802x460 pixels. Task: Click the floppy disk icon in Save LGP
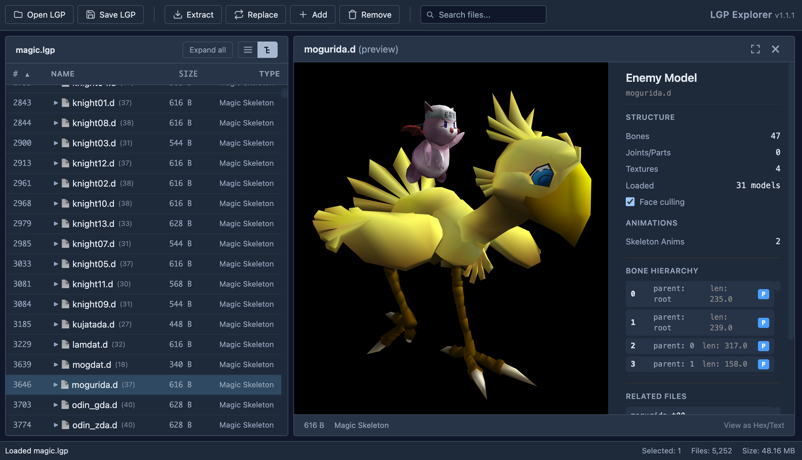click(x=91, y=14)
